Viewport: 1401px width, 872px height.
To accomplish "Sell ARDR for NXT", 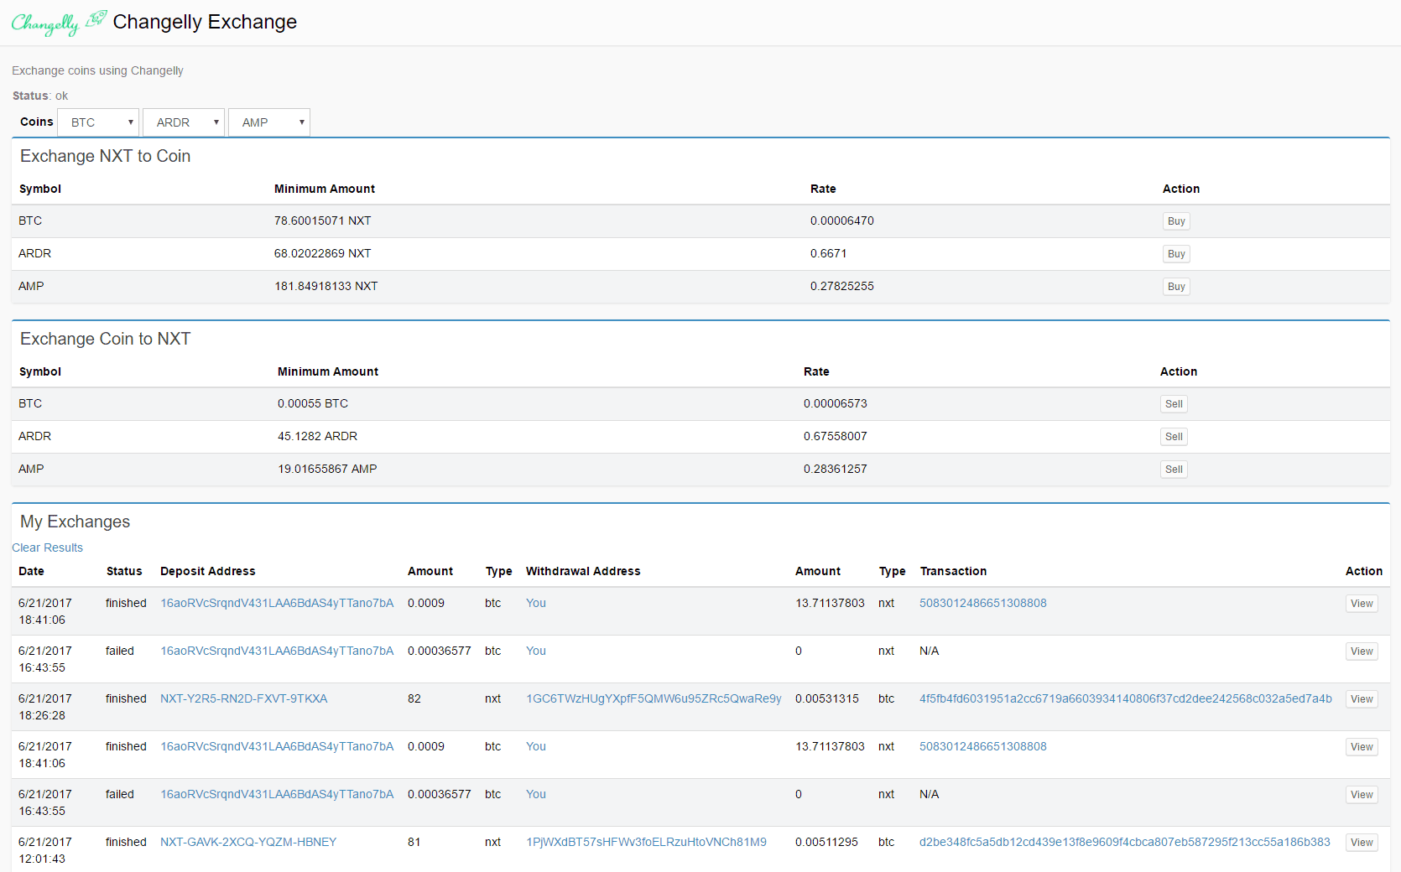I will click(x=1174, y=437).
